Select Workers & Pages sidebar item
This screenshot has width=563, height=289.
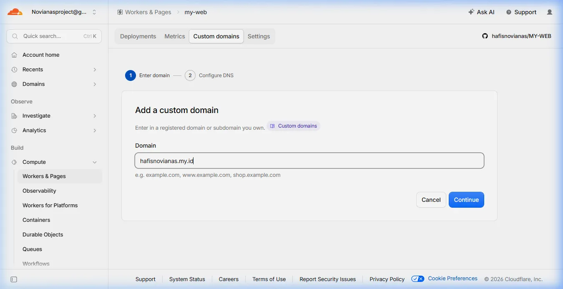(x=60, y=176)
